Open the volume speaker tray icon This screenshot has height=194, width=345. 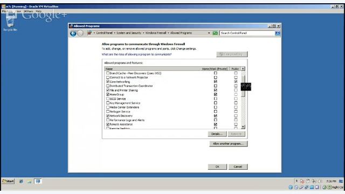[320, 181]
